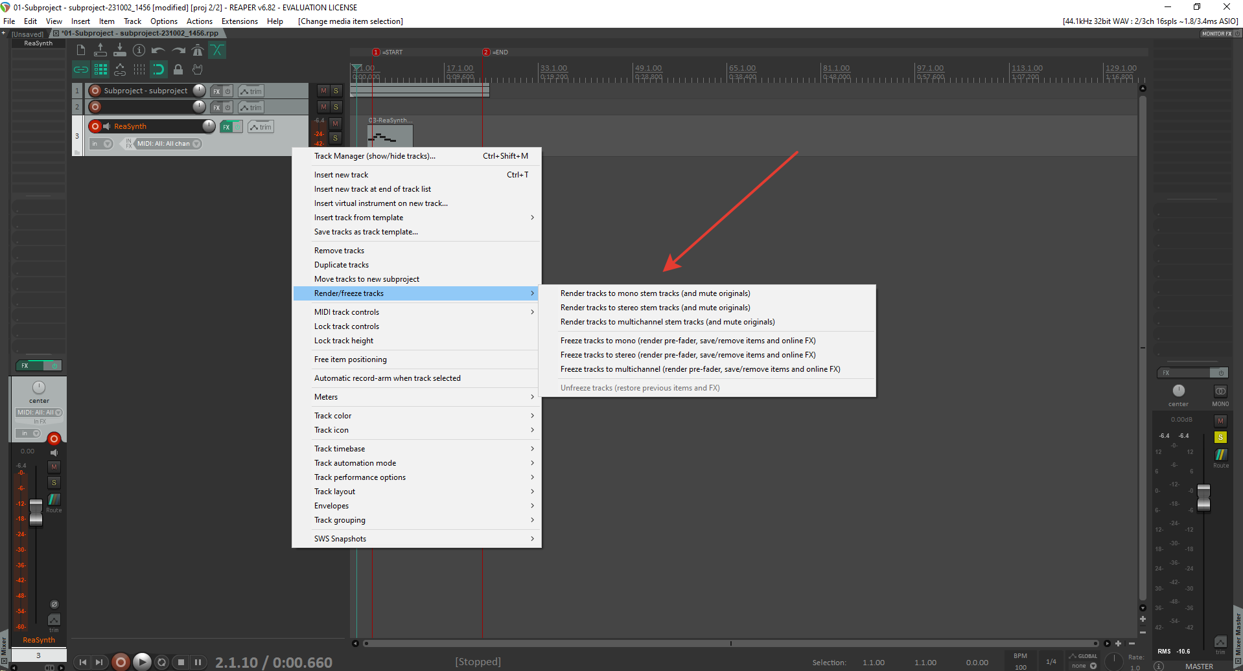1243x671 pixels.
Task: Toggle ripple editing grid icon
Action: (100, 69)
